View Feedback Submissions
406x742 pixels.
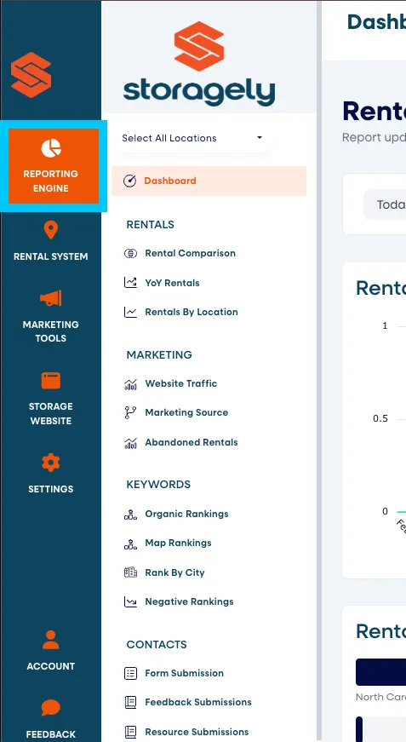pos(198,702)
